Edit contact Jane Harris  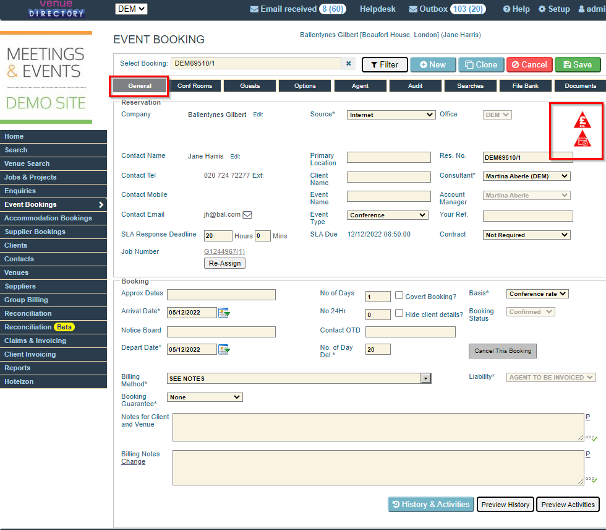(x=235, y=156)
